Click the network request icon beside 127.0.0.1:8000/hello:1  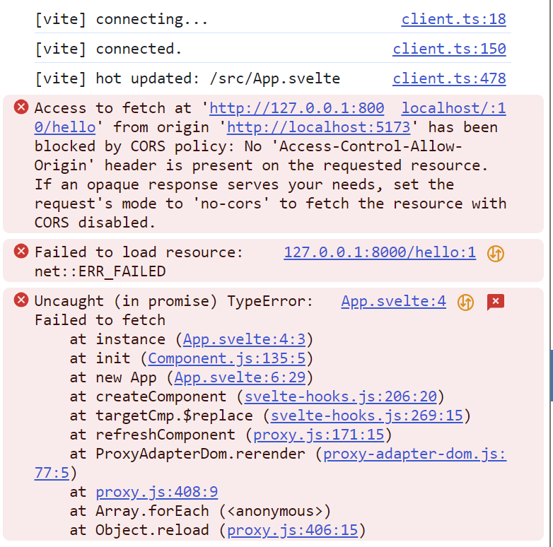[495, 253]
